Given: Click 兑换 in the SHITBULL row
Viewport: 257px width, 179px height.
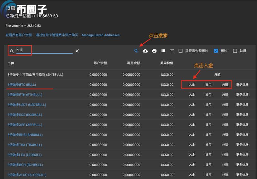Looking at the screenshot, I should tap(217, 74).
